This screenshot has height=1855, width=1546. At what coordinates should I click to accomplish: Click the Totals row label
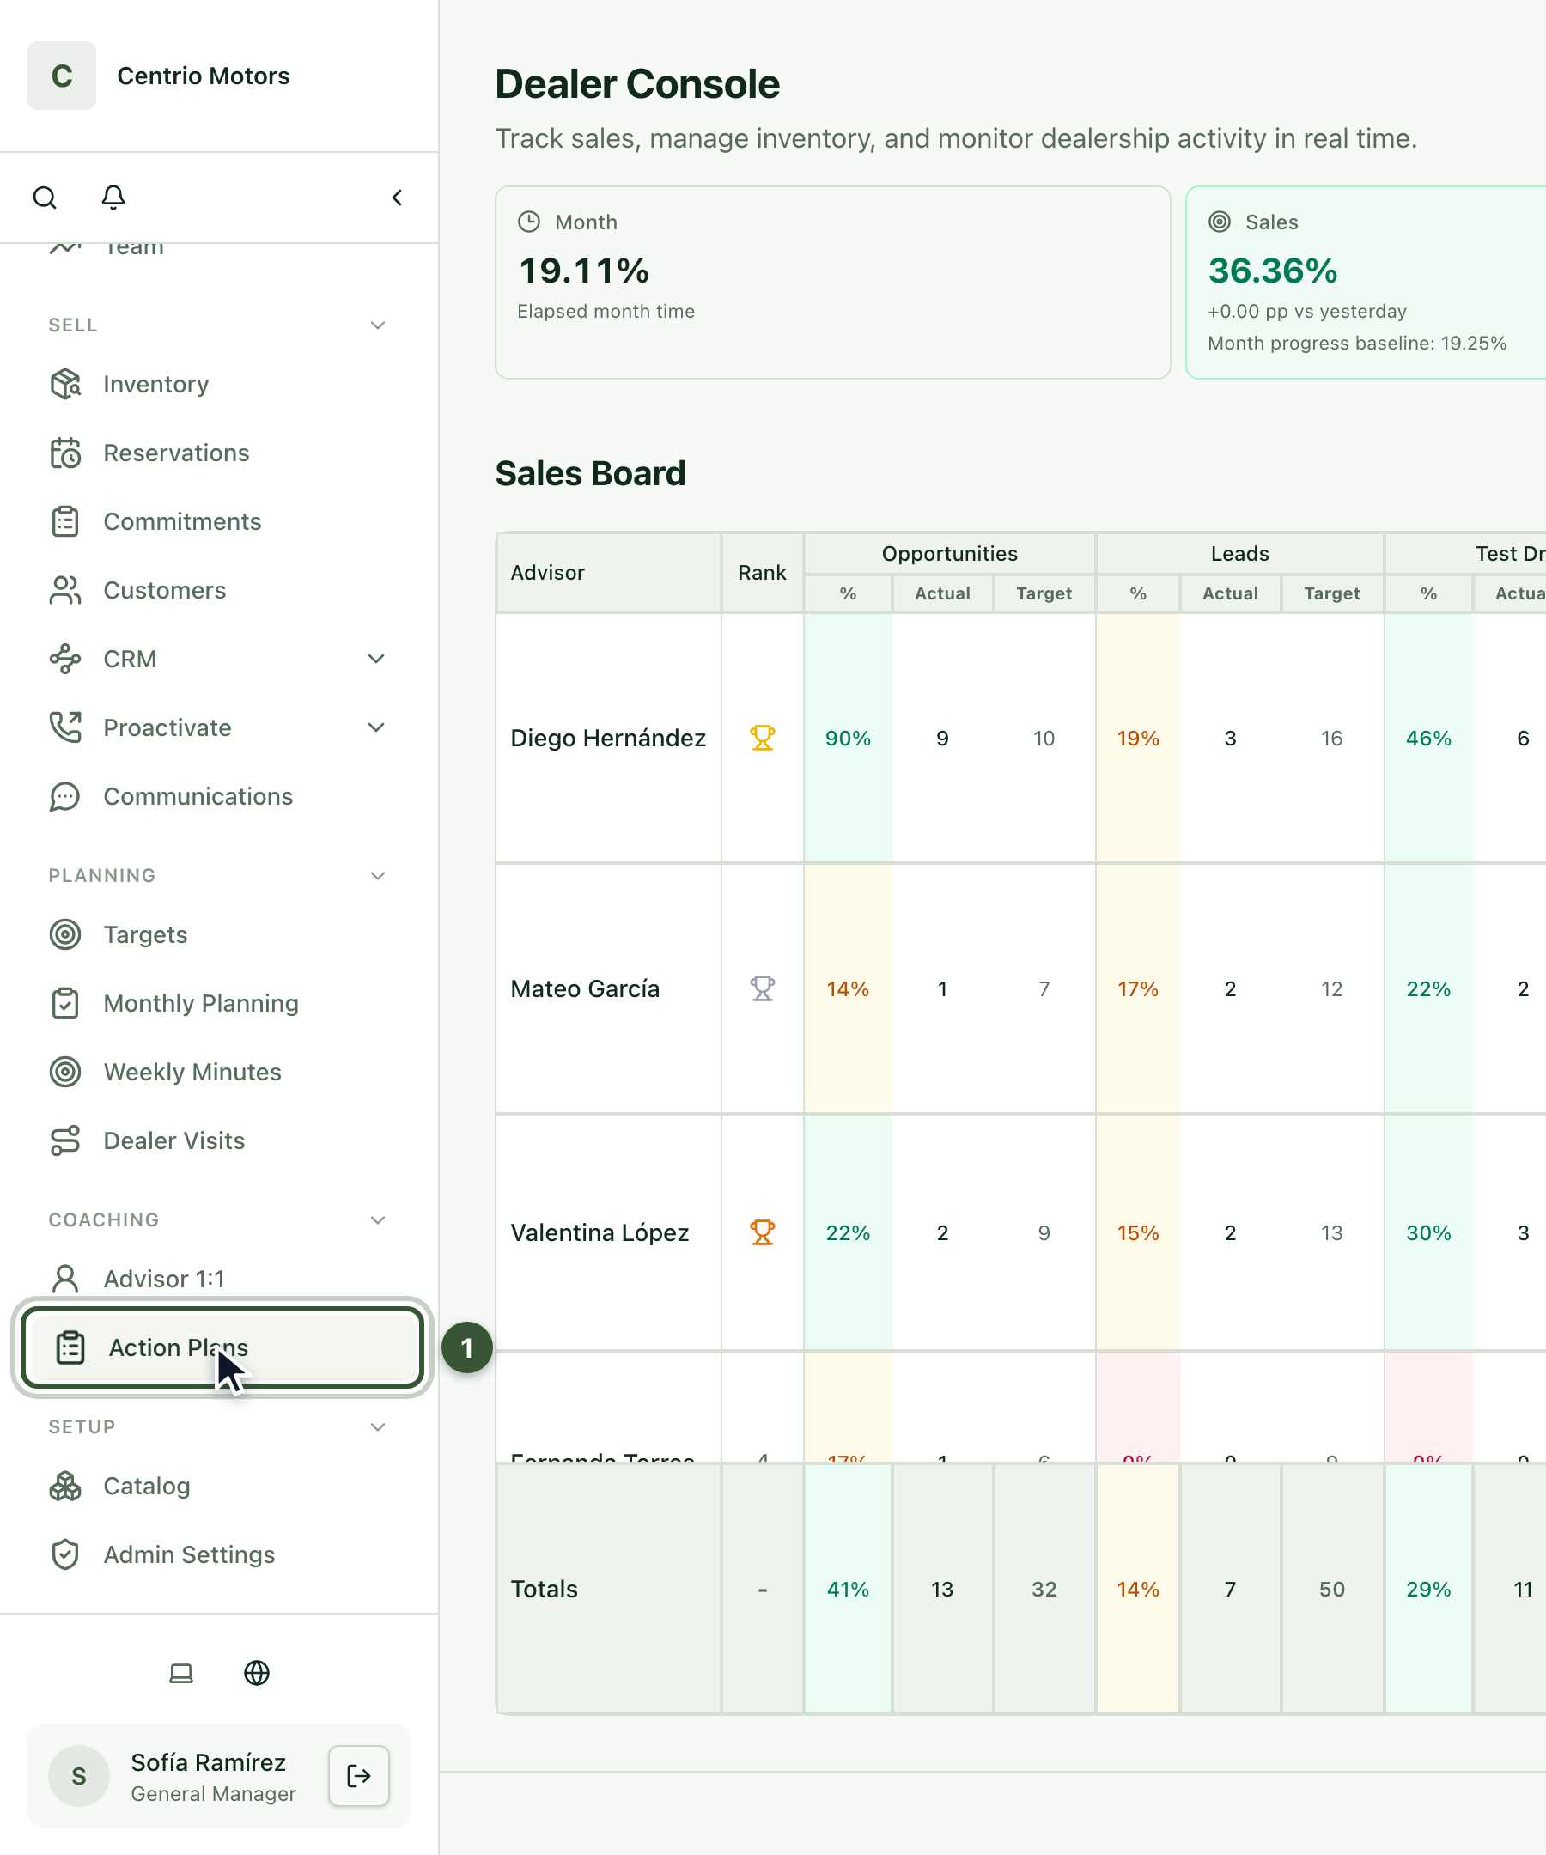tap(545, 1589)
